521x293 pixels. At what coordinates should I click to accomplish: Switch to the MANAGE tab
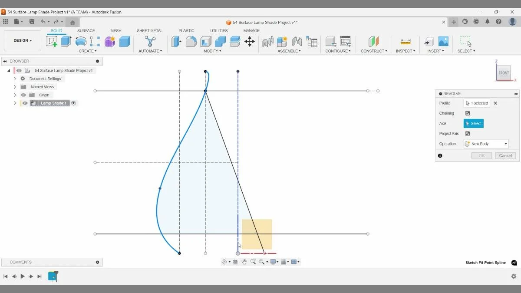251,31
